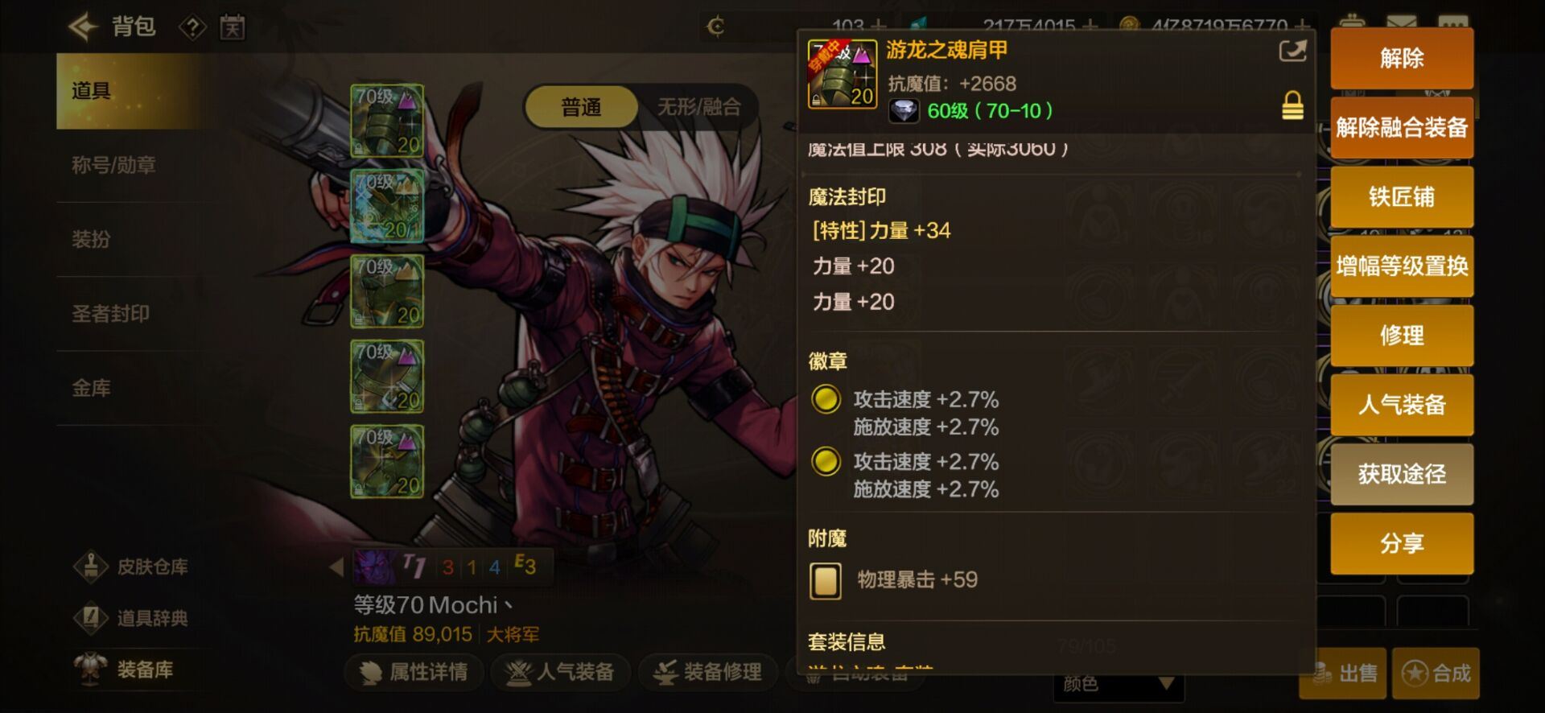
Task: Select the third level 70 equipment slot
Action: coord(387,291)
